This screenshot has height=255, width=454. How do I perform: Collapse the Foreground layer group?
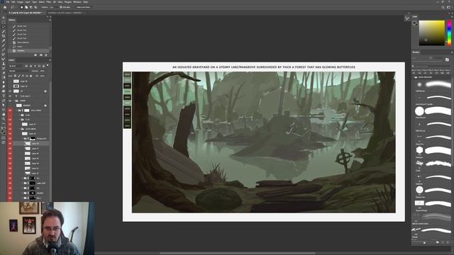[x=22, y=139]
